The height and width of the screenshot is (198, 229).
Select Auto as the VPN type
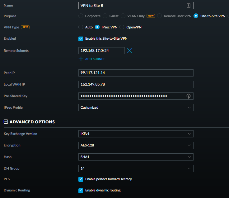point(81,27)
